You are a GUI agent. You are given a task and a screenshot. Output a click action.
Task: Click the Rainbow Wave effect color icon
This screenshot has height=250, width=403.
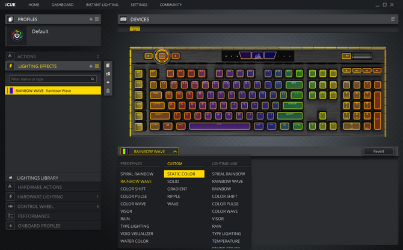10,91
